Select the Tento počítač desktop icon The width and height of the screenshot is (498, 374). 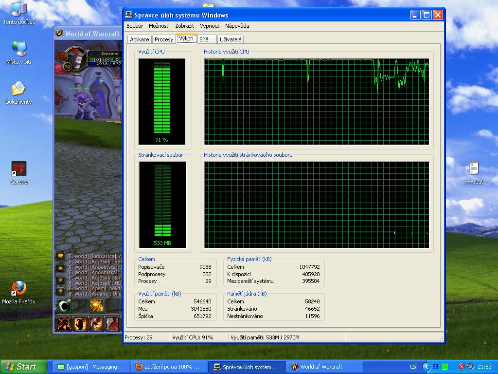click(18, 9)
